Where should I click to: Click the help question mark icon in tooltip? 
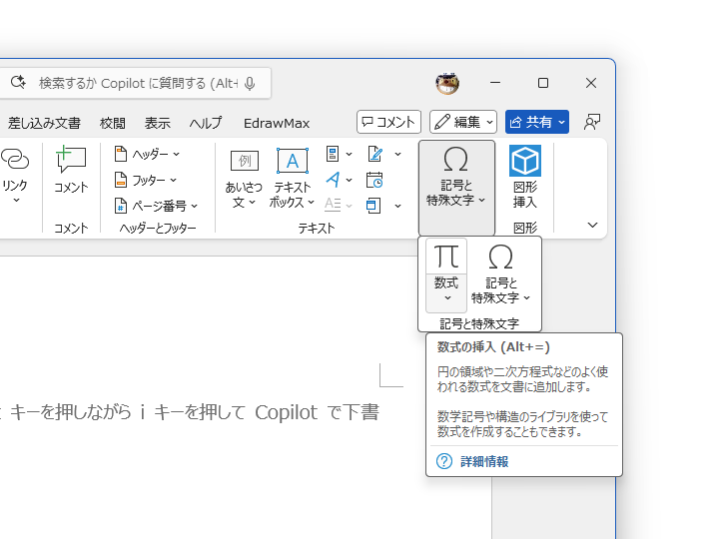point(443,461)
